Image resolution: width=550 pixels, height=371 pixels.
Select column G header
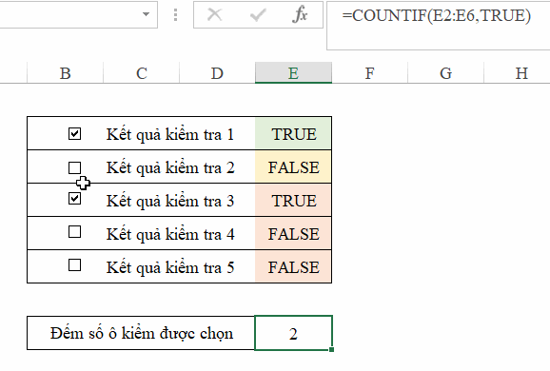click(x=446, y=73)
